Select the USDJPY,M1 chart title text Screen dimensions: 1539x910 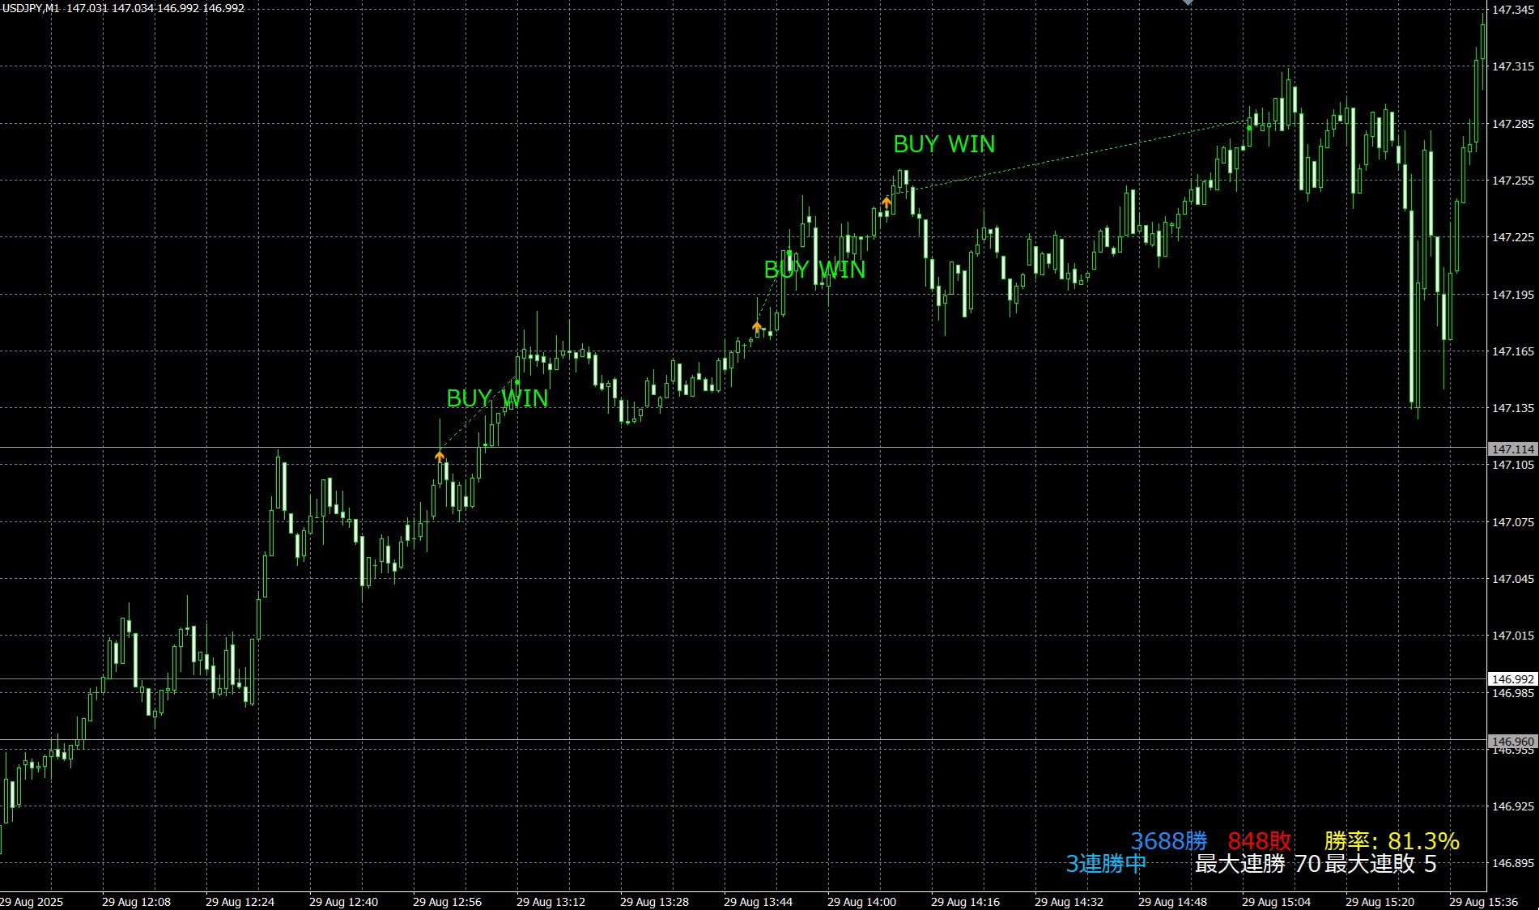point(31,8)
